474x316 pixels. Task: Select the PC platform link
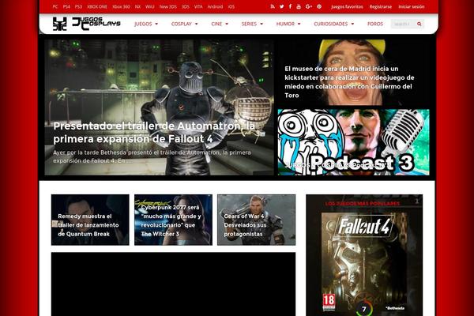(x=55, y=6)
